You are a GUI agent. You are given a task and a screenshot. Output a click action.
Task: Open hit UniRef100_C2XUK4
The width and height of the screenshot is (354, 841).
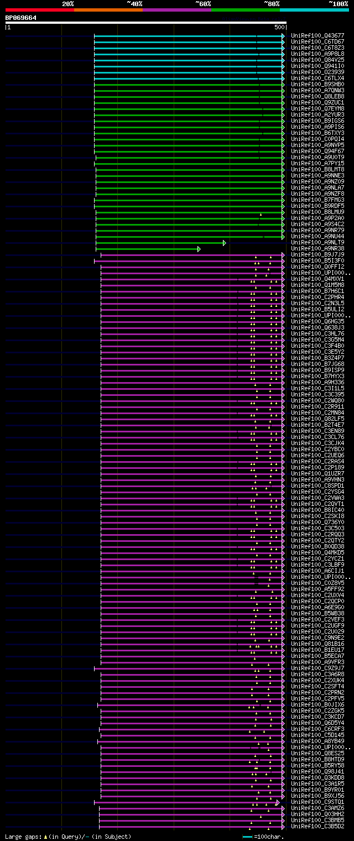[x=317, y=680]
